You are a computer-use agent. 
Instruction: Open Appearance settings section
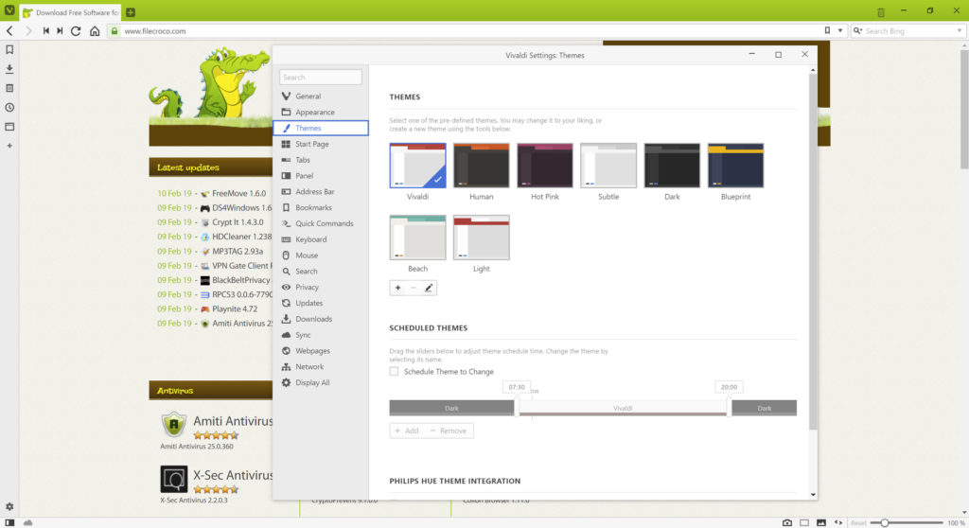point(321,113)
